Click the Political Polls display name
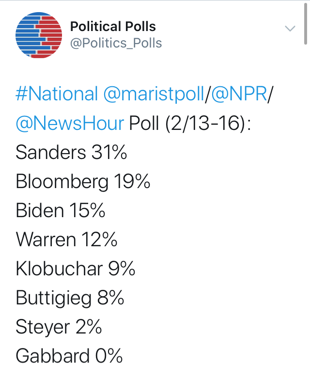This screenshot has width=310, height=381. (x=113, y=26)
